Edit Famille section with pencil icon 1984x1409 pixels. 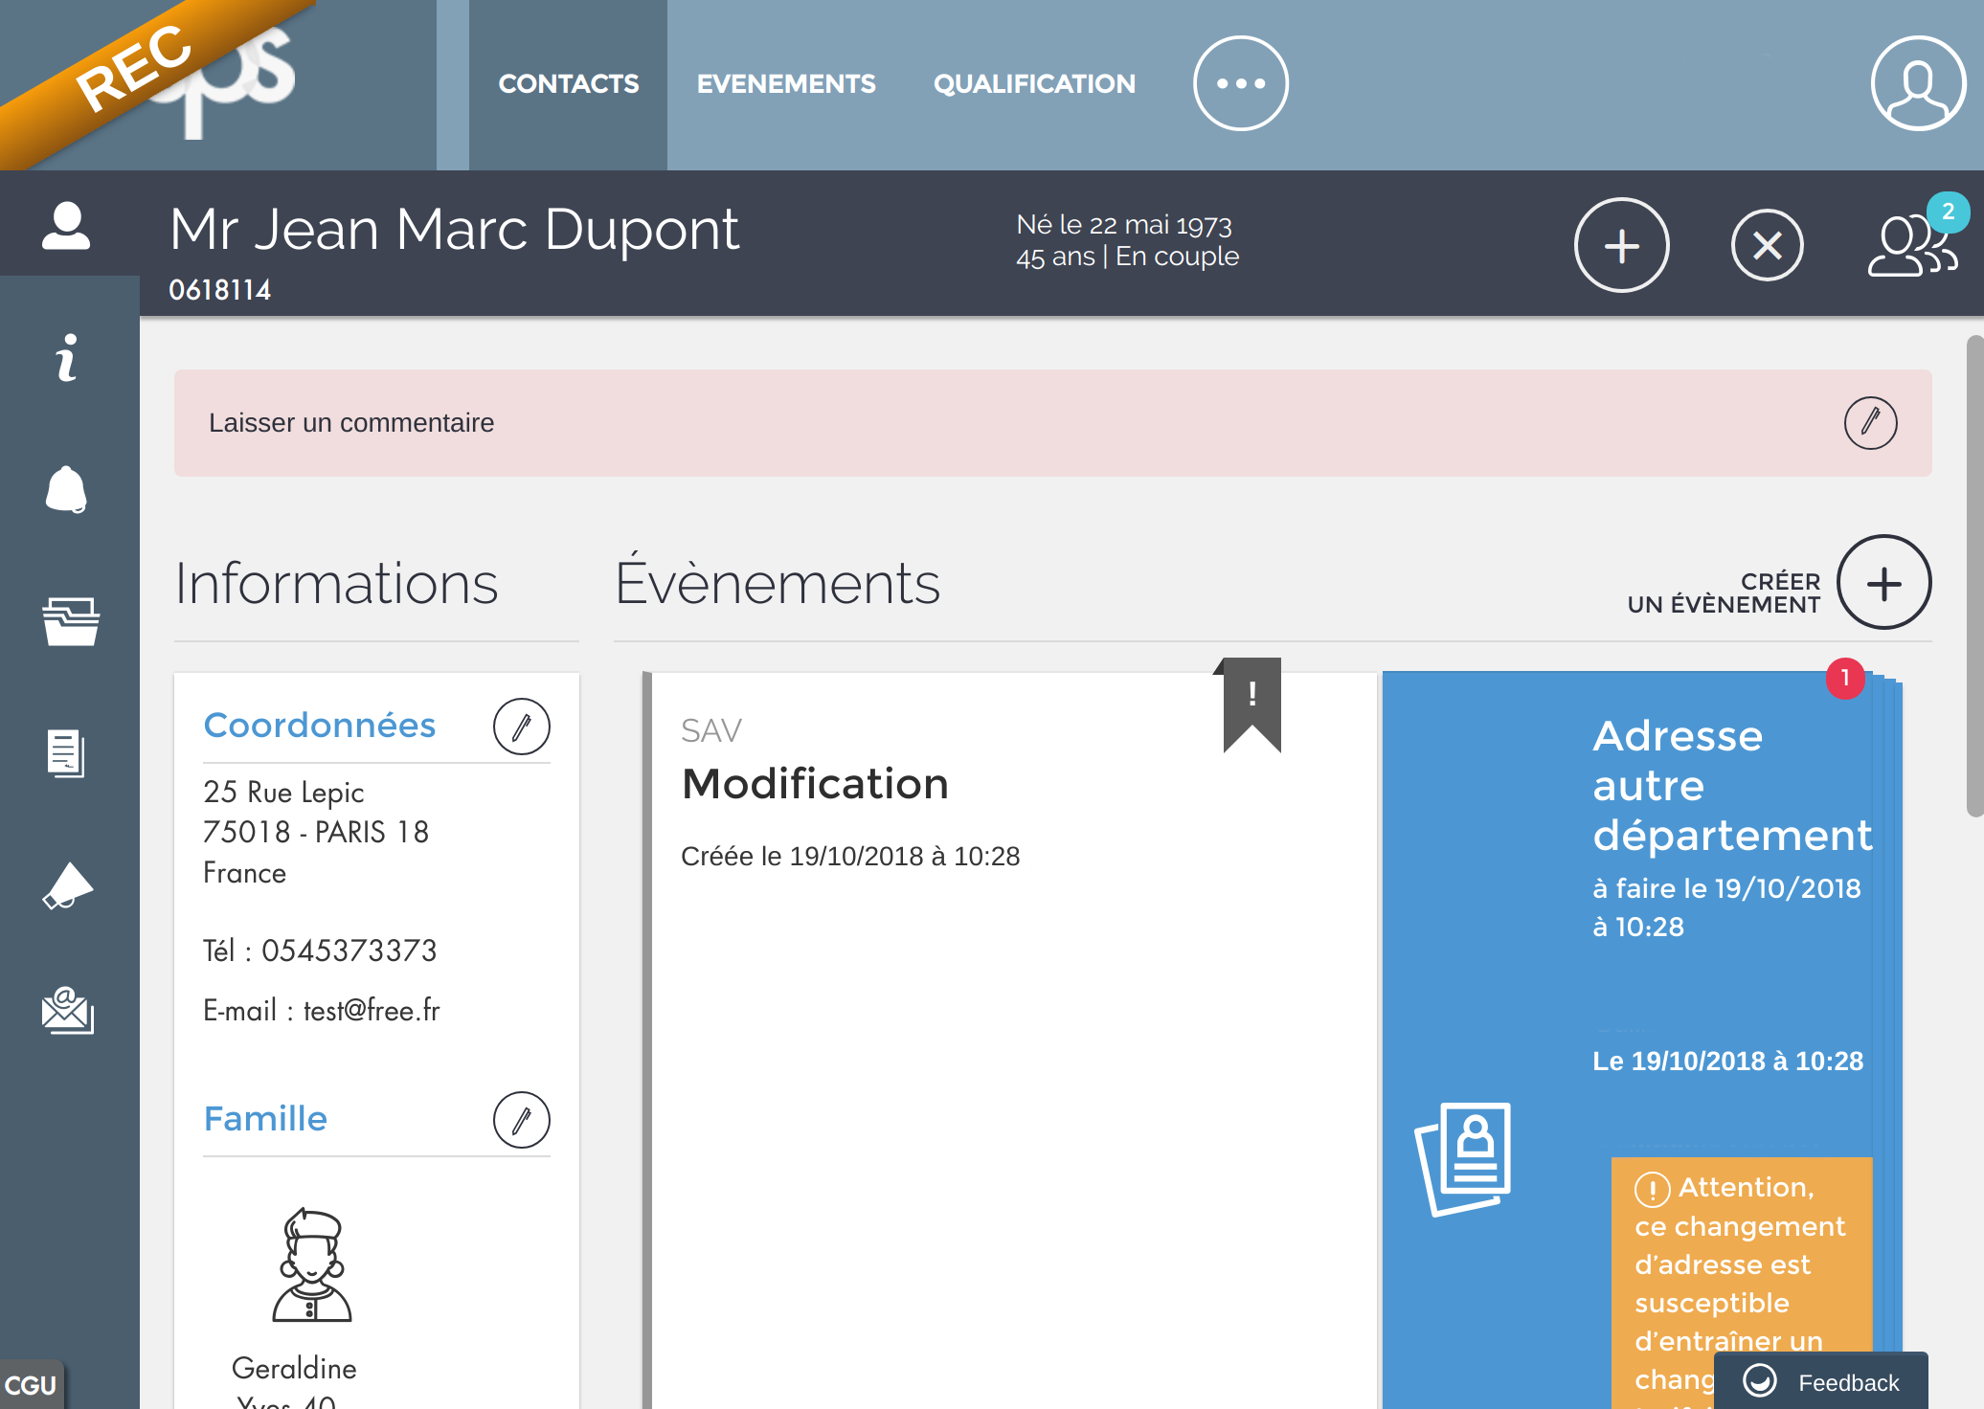pos(521,1120)
